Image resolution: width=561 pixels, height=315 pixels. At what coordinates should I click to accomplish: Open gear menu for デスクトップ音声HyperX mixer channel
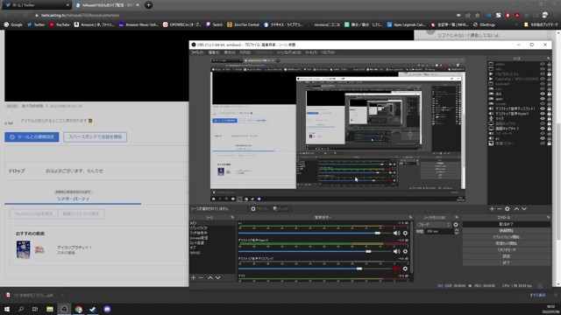[405, 251]
